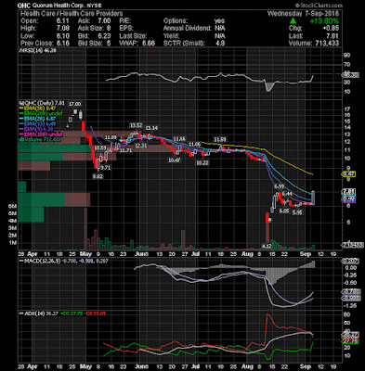Click the StockCharts.com attribution text
Image resolution: width=365 pixels, height=371 pixels.
pyautogui.click(x=319, y=6)
